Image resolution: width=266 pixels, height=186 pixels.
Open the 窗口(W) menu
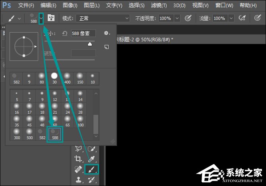pos(224,6)
